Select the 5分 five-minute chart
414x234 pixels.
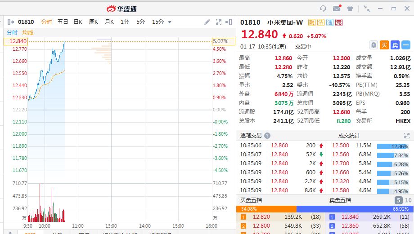pyautogui.click(x=140, y=22)
